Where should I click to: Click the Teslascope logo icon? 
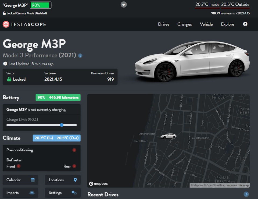pos(6,24)
